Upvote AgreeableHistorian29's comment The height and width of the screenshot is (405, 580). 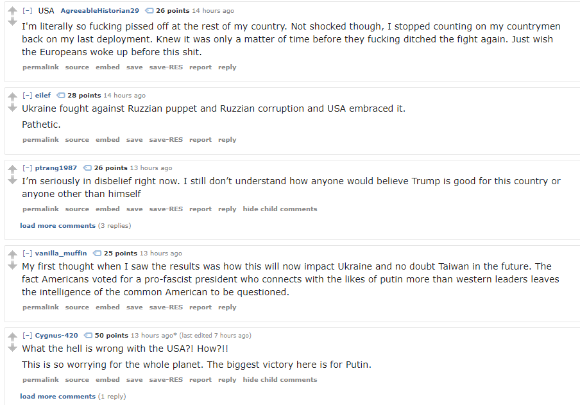coord(12,12)
